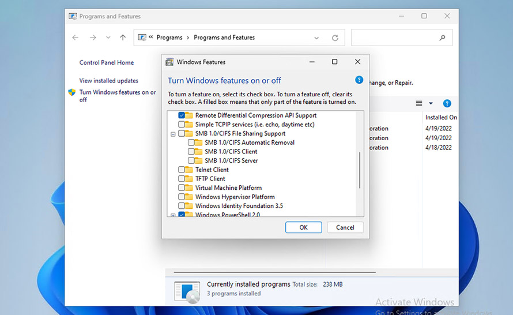This screenshot has height=315, width=513.
Task: Click the Installed On column header
Action: click(441, 117)
